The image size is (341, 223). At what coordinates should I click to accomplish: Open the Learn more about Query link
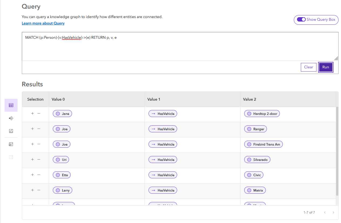tap(43, 23)
